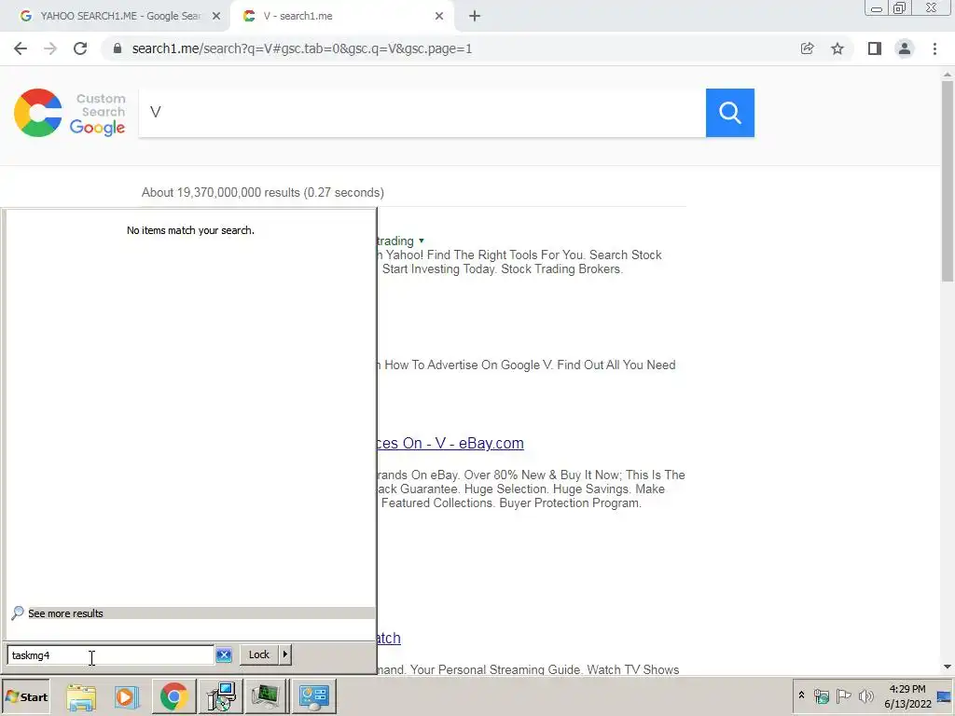The image size is (955, 716).
Task: Click the scrollbar down arrow
Action: (x=948, y=668)
